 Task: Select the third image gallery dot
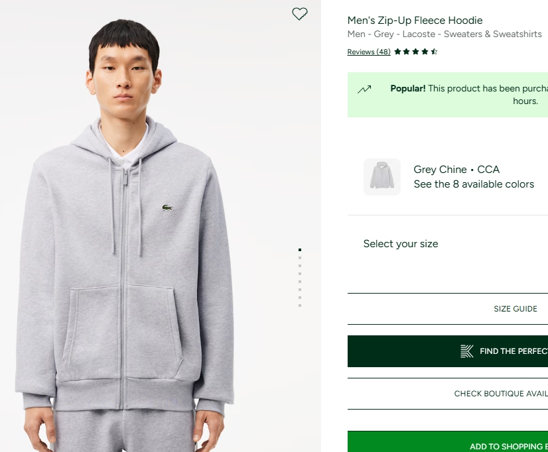coord(300,266)
